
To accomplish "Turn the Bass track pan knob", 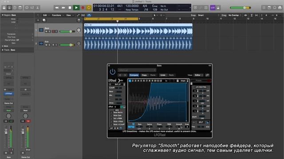I will coord(79,30).
